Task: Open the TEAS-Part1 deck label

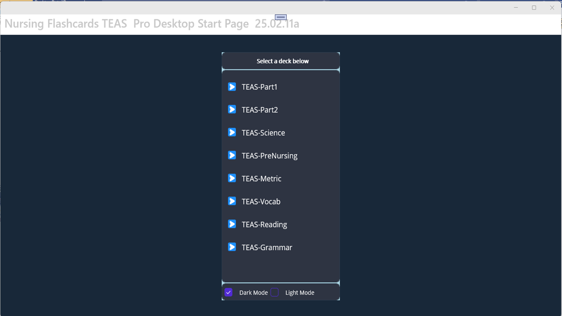Action: [260, 87]
